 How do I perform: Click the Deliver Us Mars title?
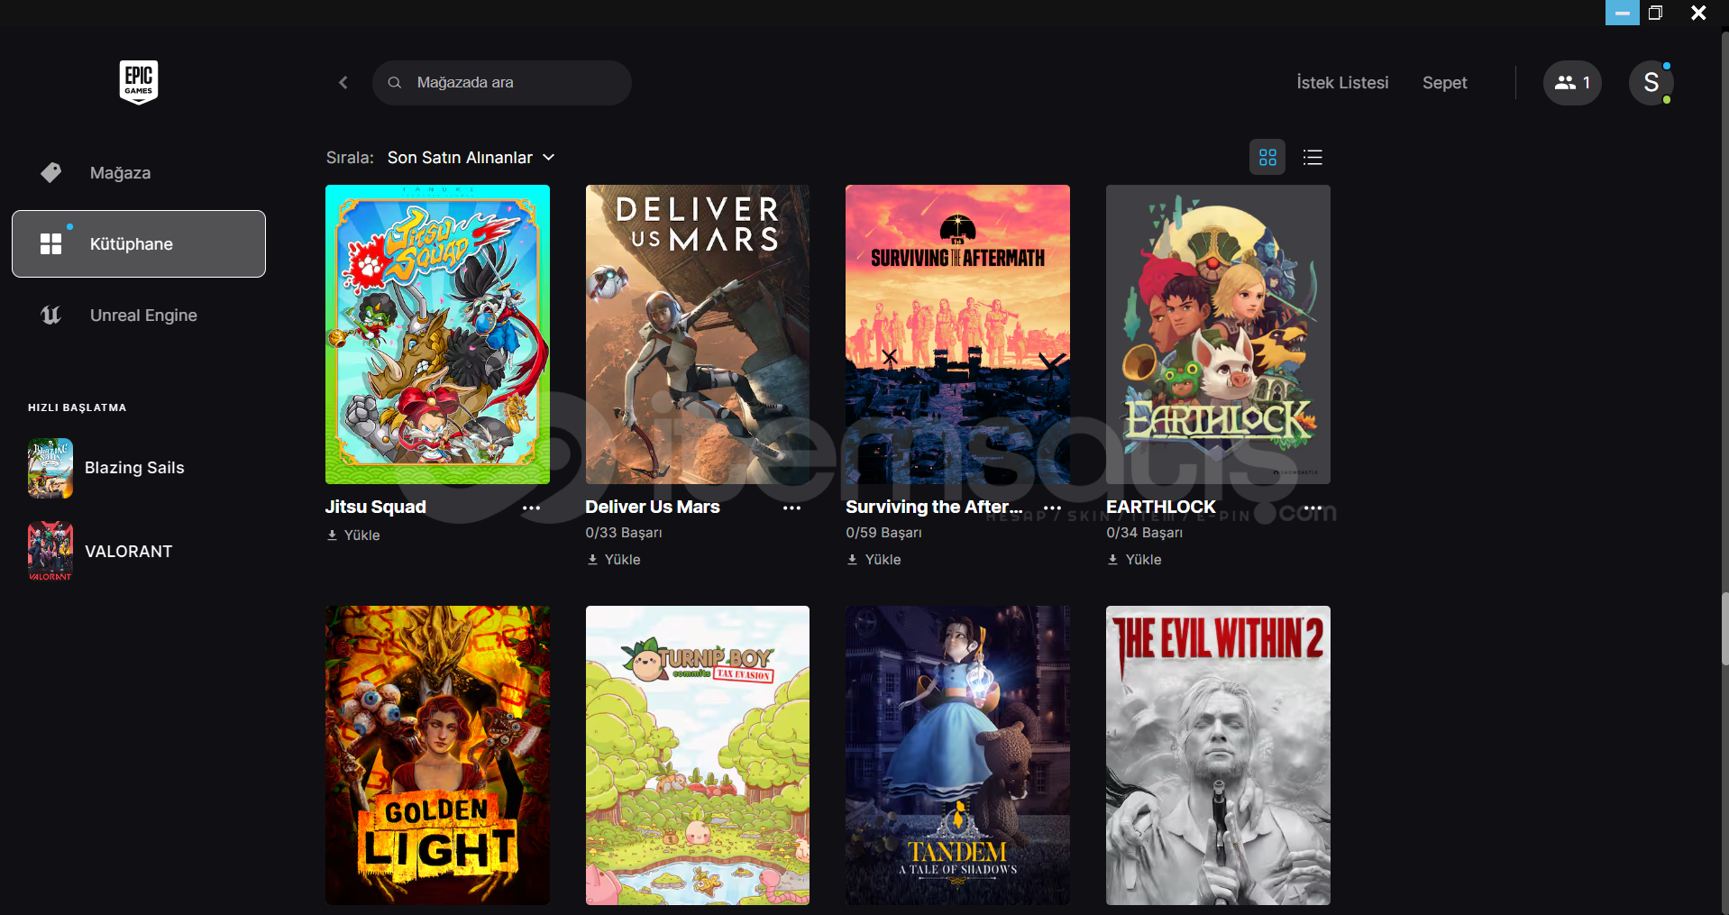(x=653, y=507)
